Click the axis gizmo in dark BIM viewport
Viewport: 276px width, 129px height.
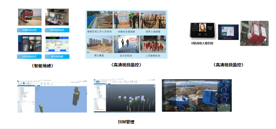[x=108, y=109]
